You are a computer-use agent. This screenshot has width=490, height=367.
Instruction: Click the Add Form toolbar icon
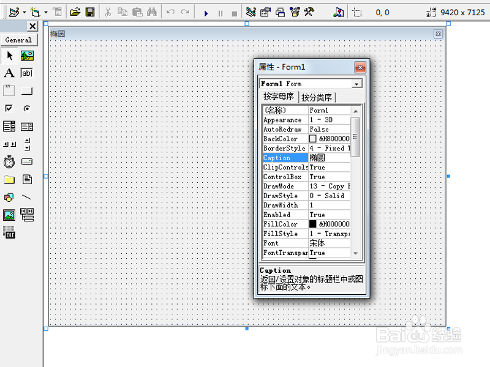click(x=35, y=12)
